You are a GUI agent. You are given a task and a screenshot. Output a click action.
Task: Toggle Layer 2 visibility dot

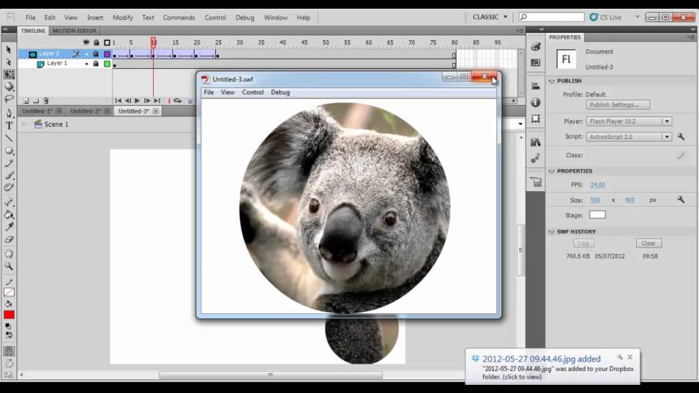pos(87,54)
